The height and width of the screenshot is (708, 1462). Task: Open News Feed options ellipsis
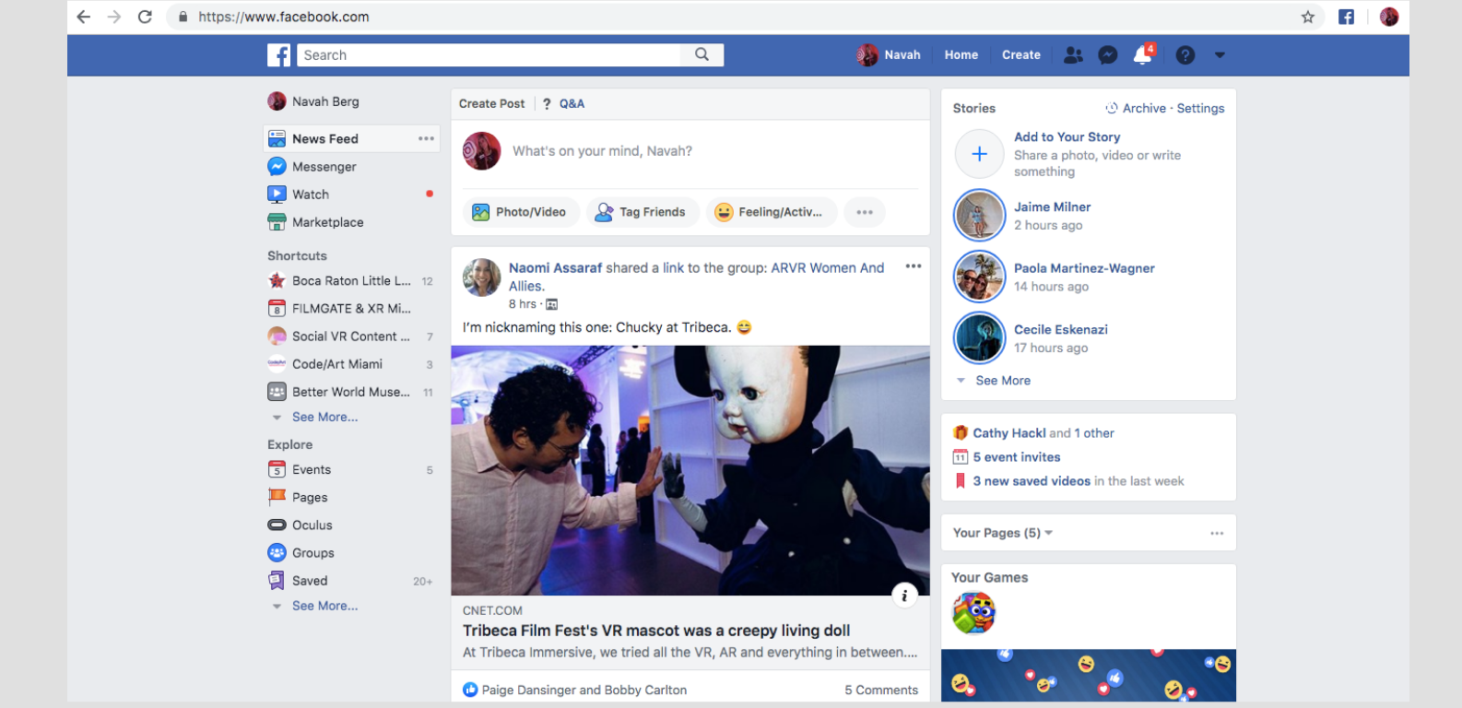[x=426, y=138]
